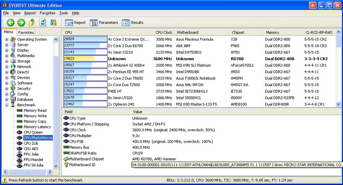The image size is (343, 185).
Task: Select the Database tree icon
Action: (13, 99)
